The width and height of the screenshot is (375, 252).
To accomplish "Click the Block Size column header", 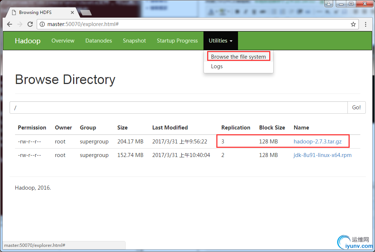I will 272,128.
